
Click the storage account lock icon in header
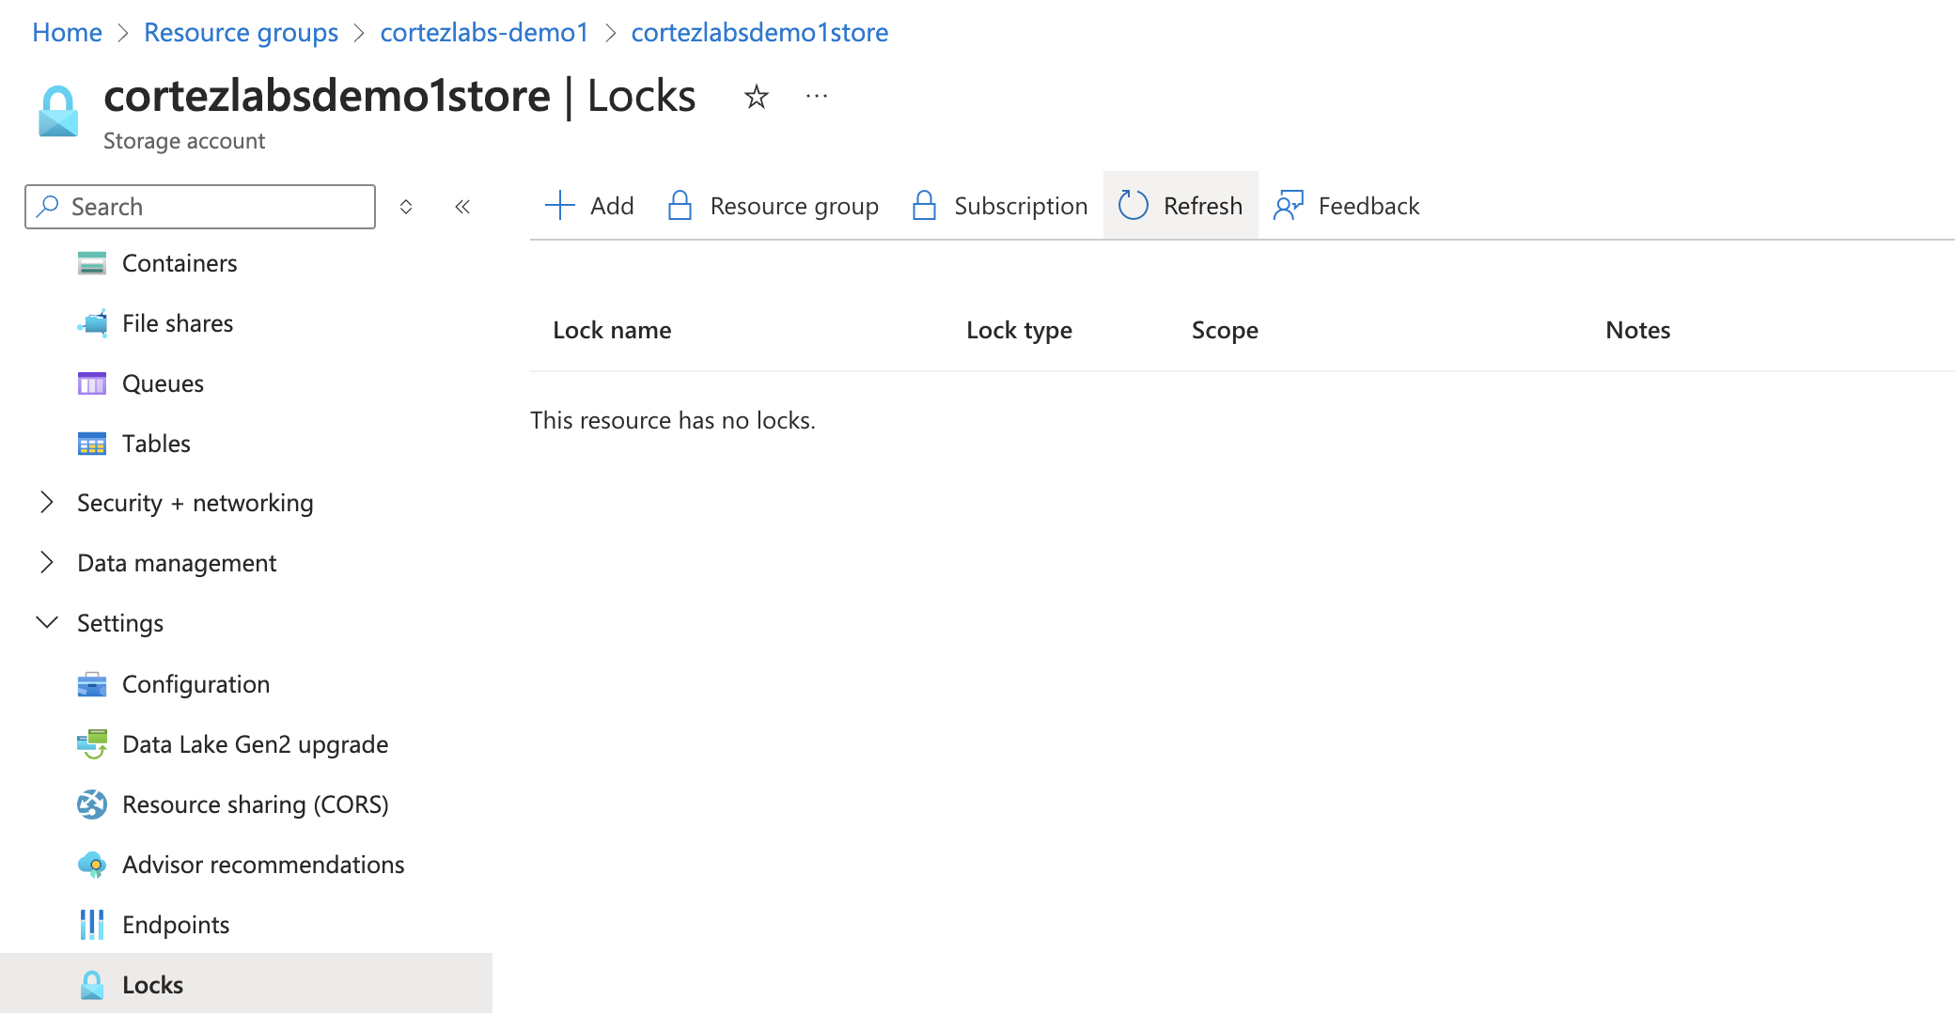[x=58, y=112]
